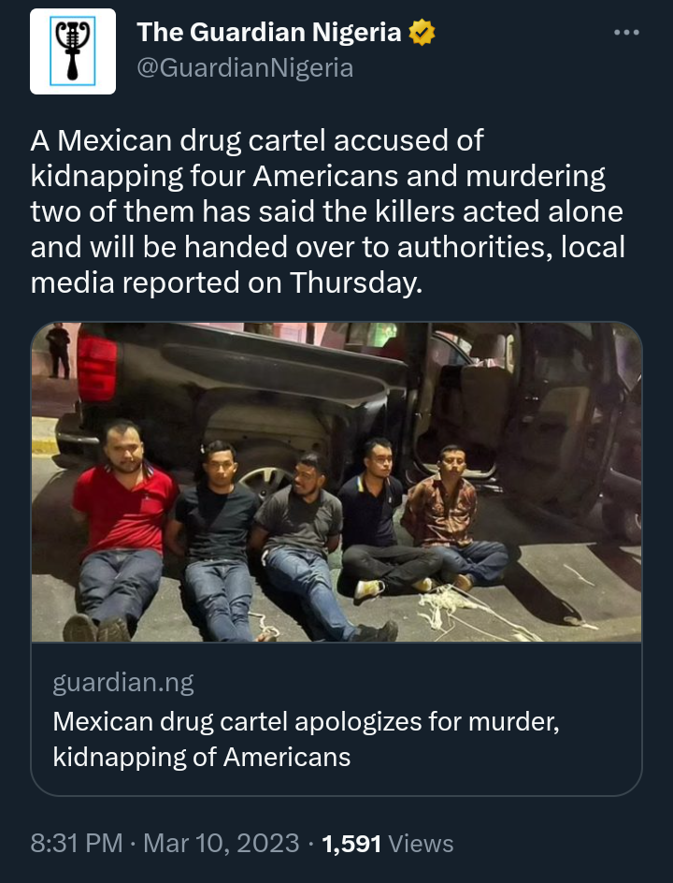The image size is (673, 883).
Task: Click the Mar 10, 2023 date
Action: pos(222,843)
